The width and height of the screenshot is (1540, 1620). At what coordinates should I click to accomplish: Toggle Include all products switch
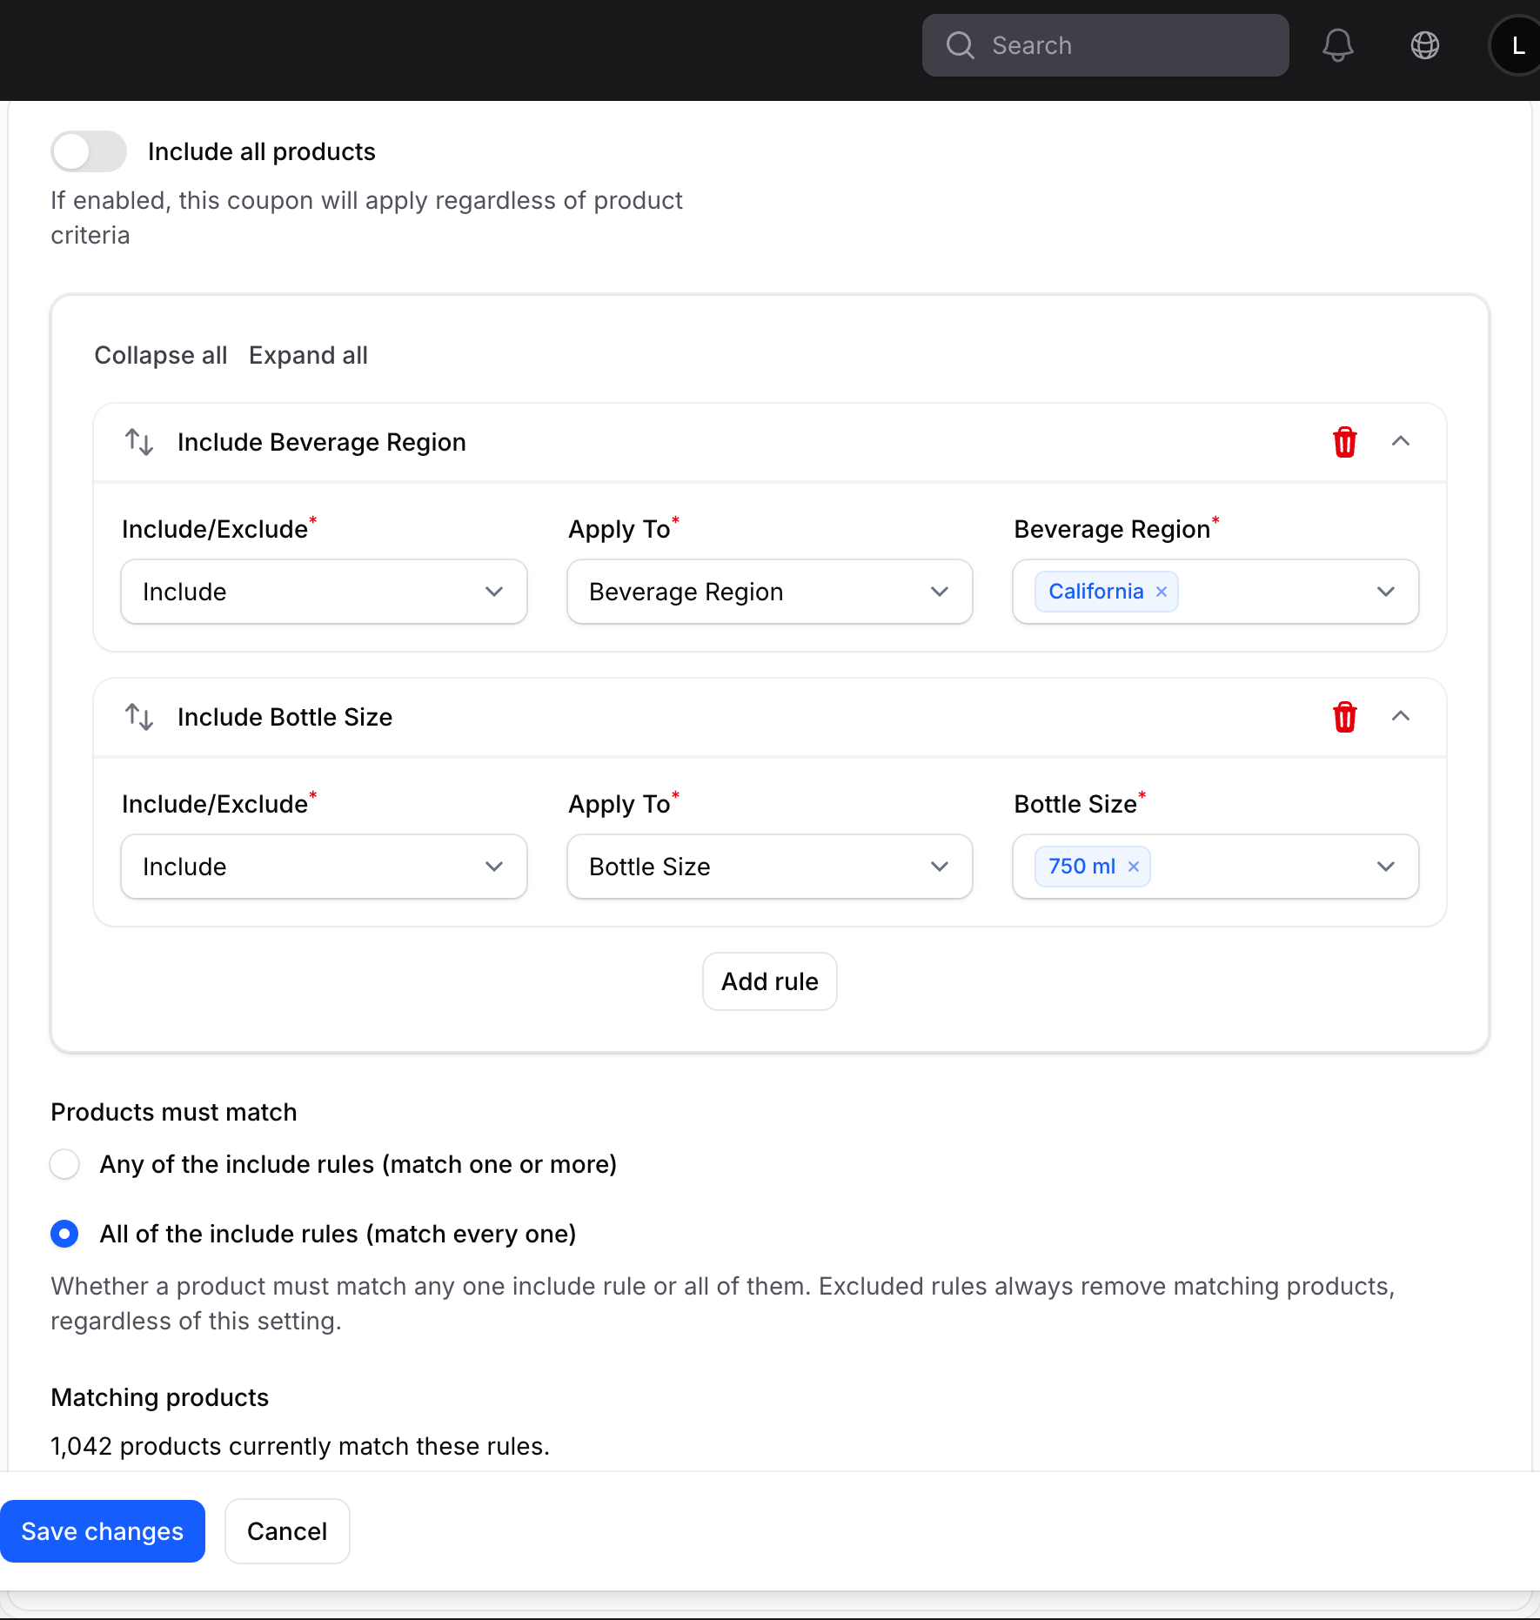pos(89,151)
